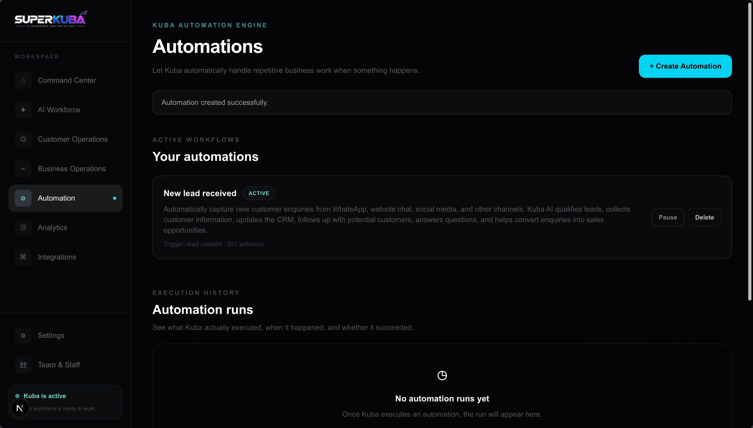The width and height of the screenshot is (753, 428).
Task: Click 'No automation runs yet' message
Action: point(442,399)
